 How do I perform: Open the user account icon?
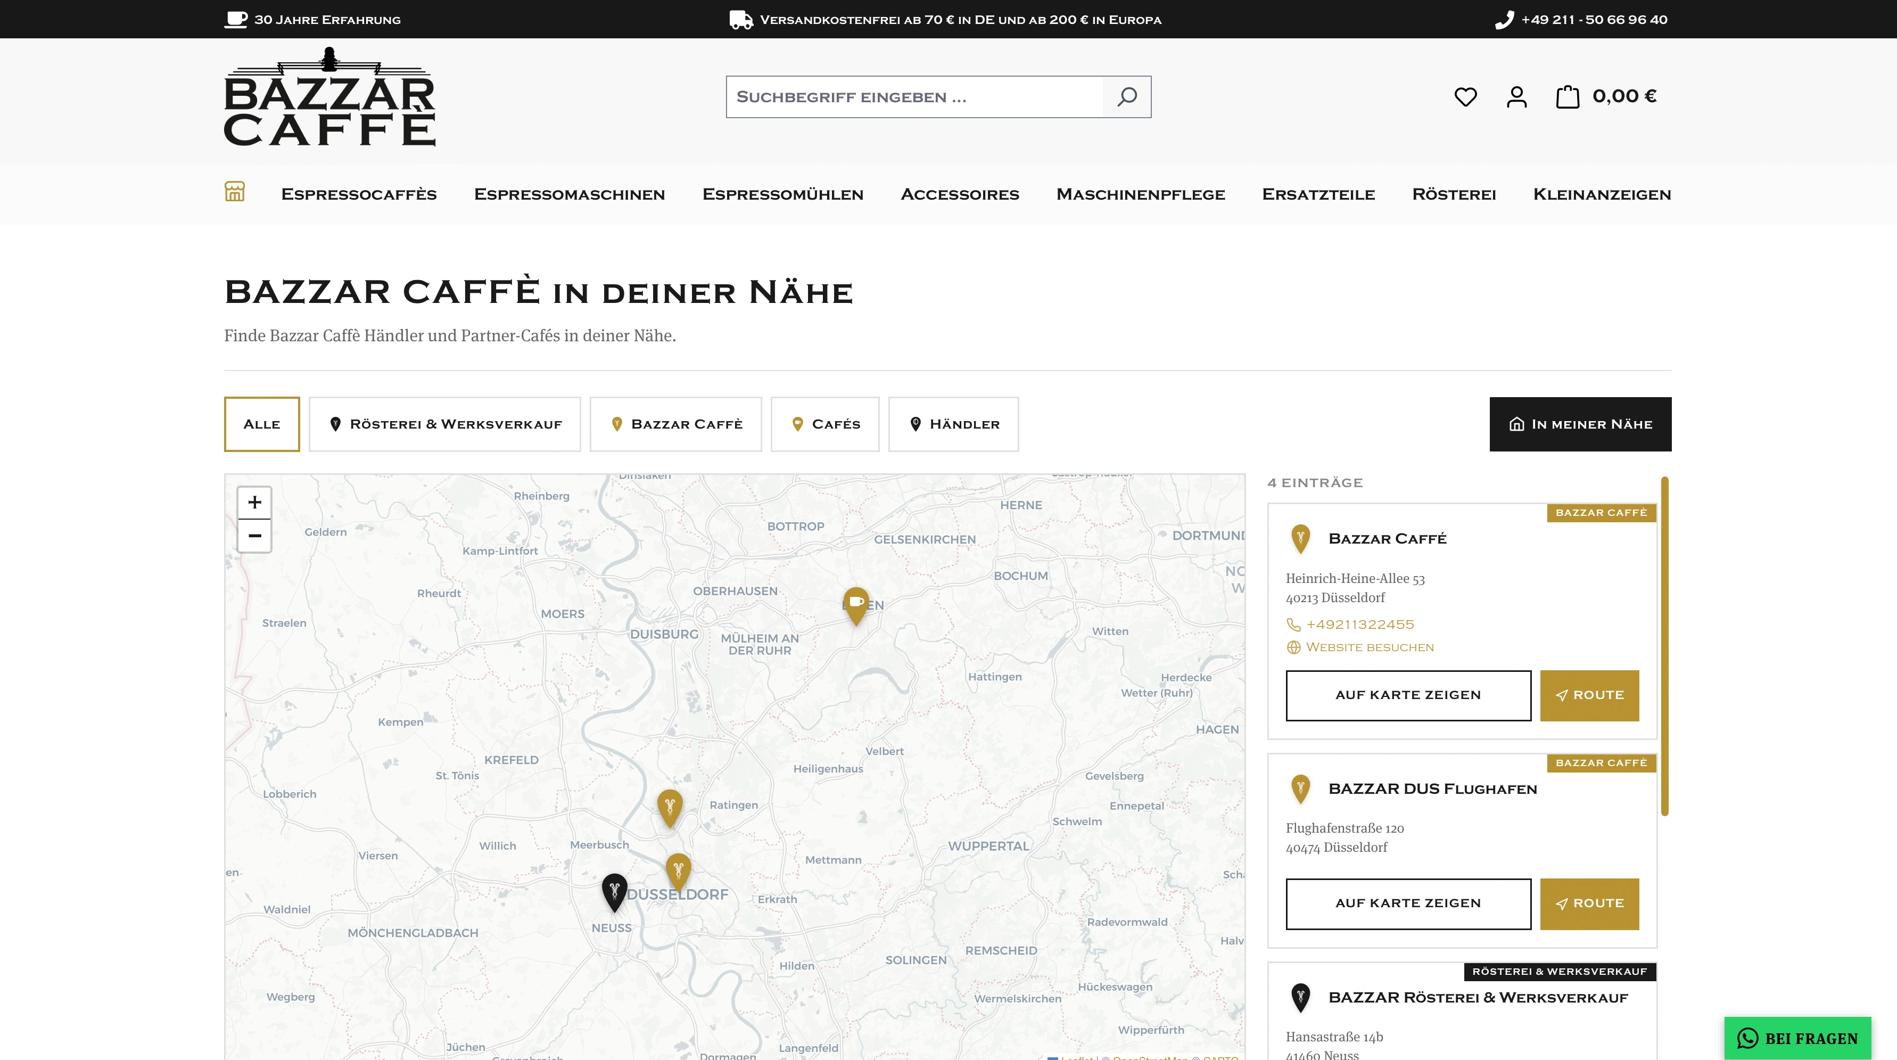point(1516,96)
